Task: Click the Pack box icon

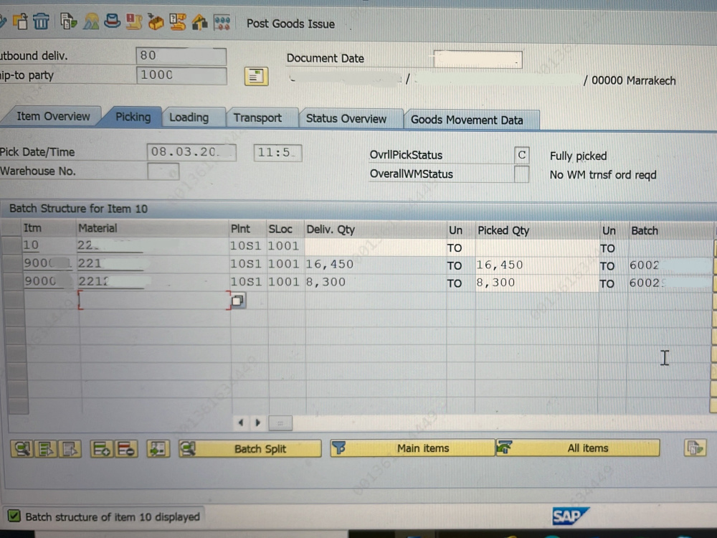Action: (x=156, y=22)
